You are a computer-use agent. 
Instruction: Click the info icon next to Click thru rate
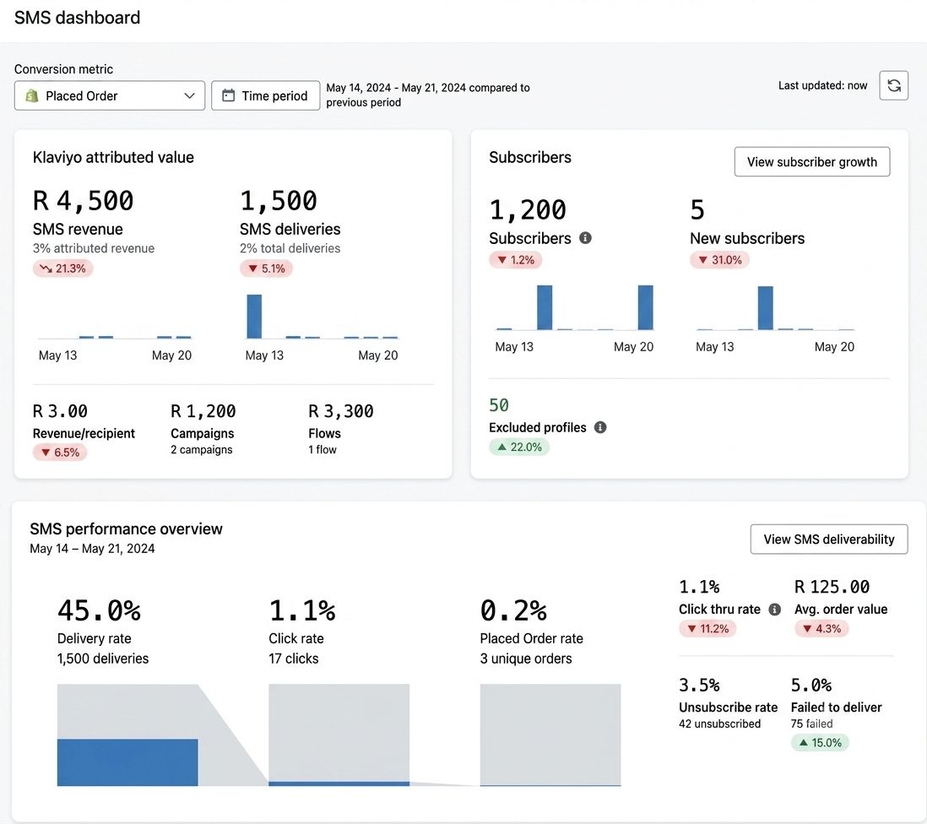pos(774,610)
